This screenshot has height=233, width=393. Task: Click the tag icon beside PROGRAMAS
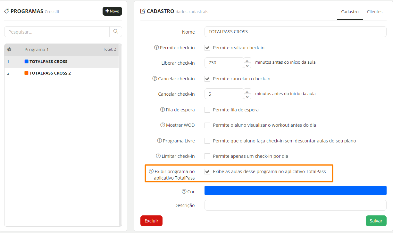(7, 11)
